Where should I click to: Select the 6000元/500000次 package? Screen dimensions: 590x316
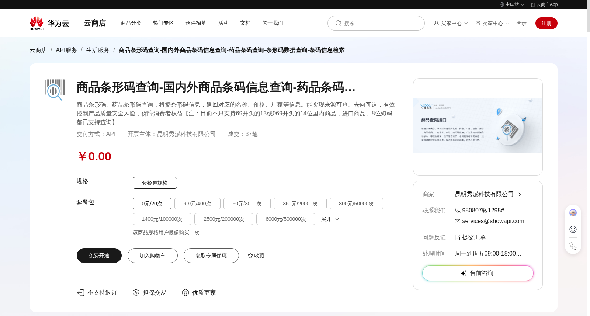click(286, 219)
